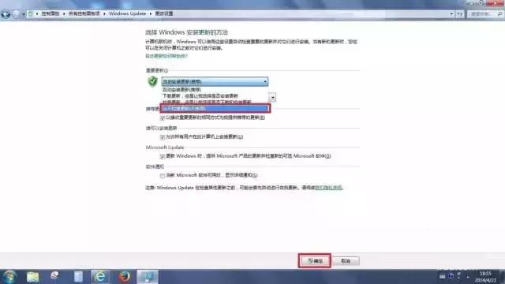Viewport: 505px width, 284px height.
Task: Select the Windows Update breadcrumb
Action: (127, 13)
